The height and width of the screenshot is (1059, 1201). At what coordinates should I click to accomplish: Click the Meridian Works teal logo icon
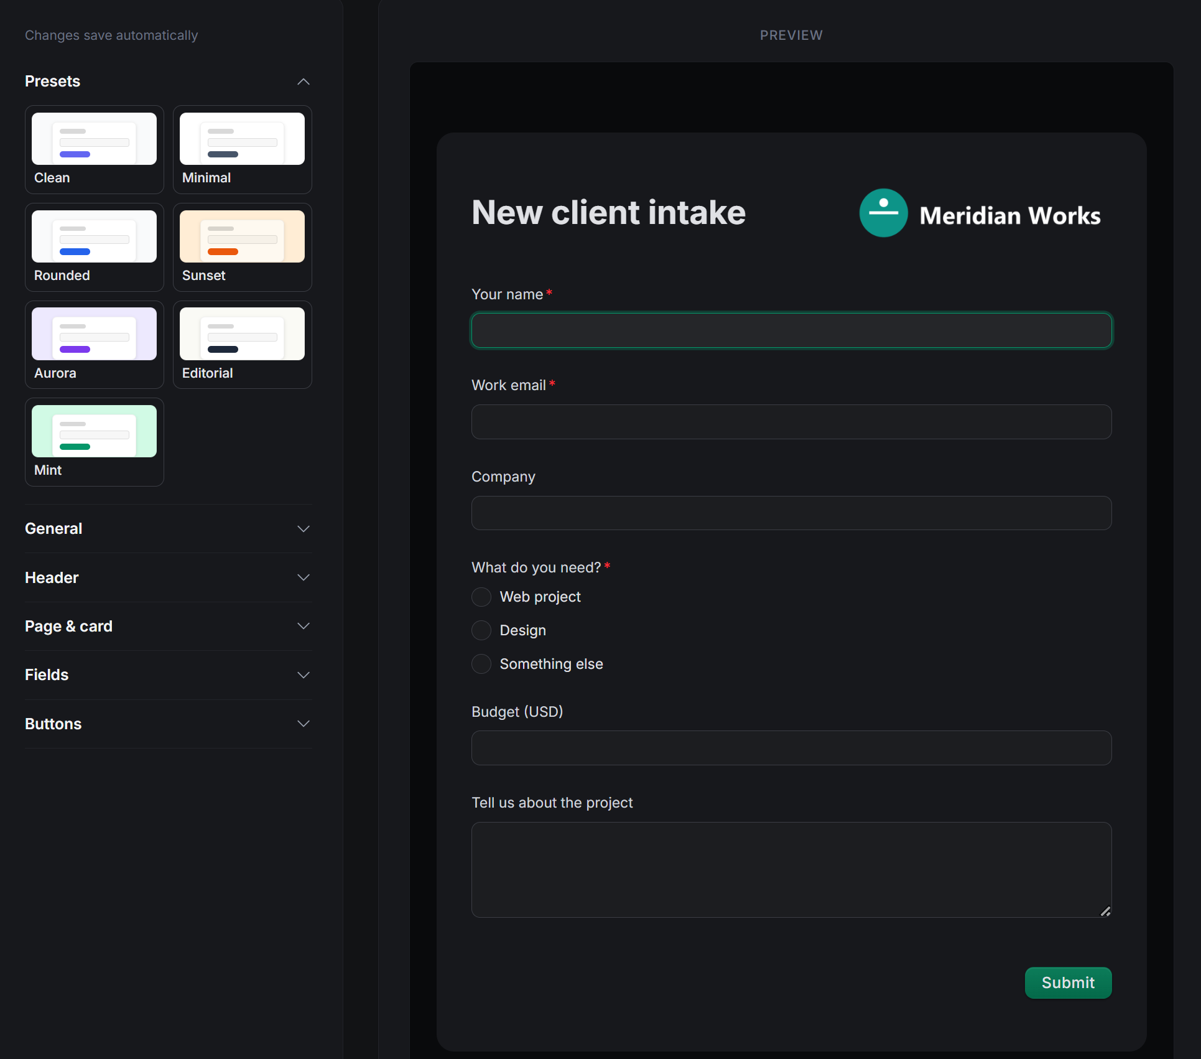click(x=883, y=213)
